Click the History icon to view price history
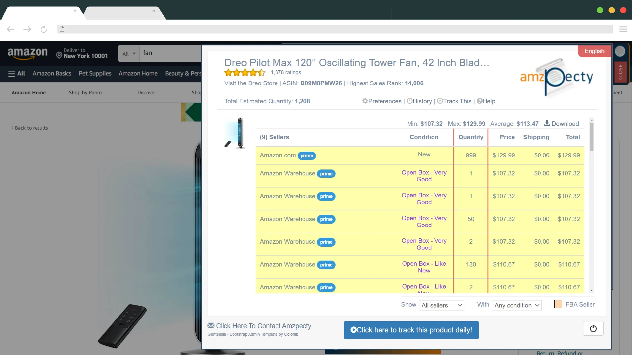The height and width of the screenshot is (355, 632). [x=410, y=101]
